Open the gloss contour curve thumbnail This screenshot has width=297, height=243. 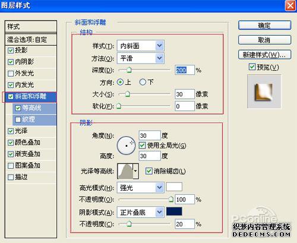[x=125, y=171]
